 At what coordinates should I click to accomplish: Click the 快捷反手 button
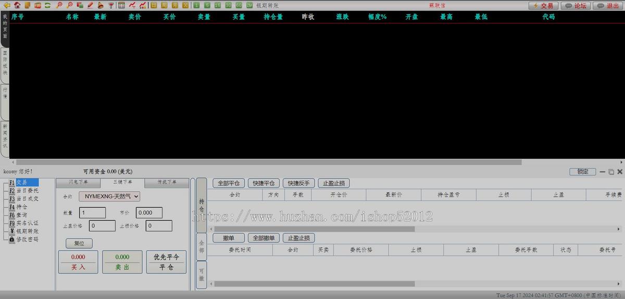pyautogui.click(x=299, y=183)
